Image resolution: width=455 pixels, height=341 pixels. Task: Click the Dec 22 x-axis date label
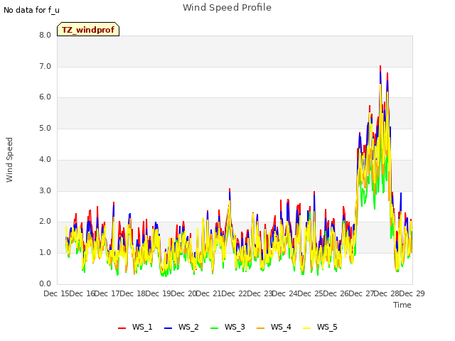pos(234,293)
